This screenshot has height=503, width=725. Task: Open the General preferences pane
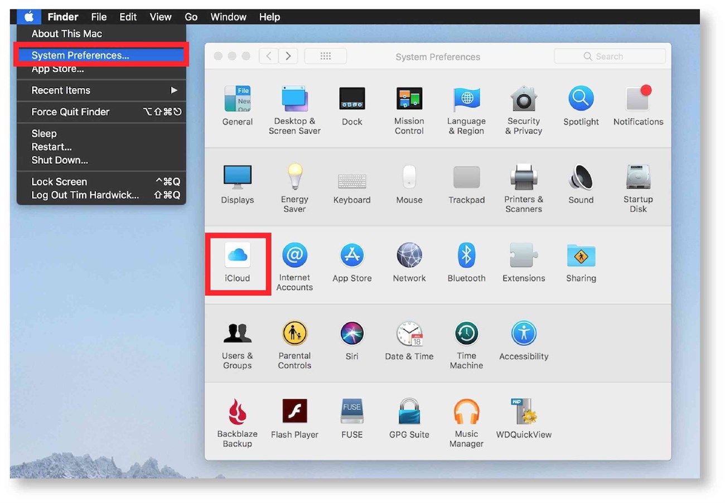[x=238, y=107]
